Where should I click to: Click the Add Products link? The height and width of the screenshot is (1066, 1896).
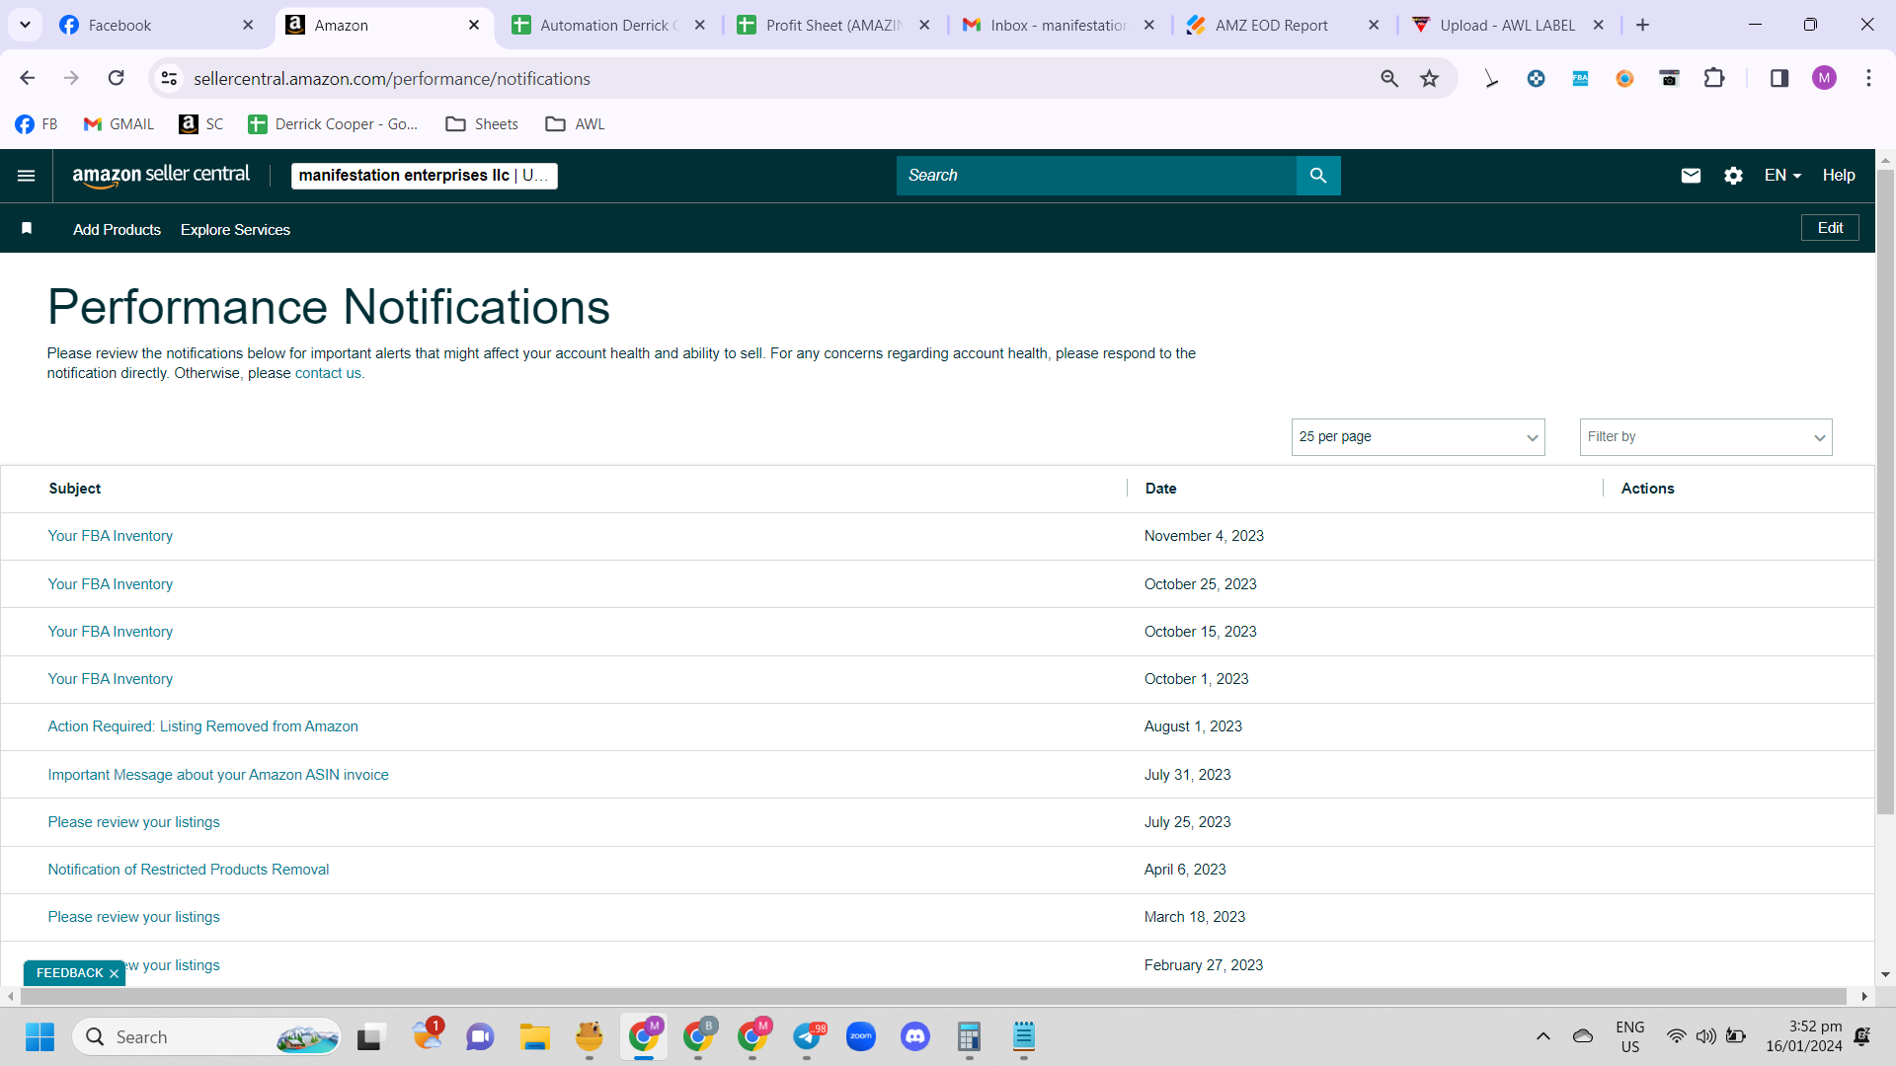click(x=117, y=230)
